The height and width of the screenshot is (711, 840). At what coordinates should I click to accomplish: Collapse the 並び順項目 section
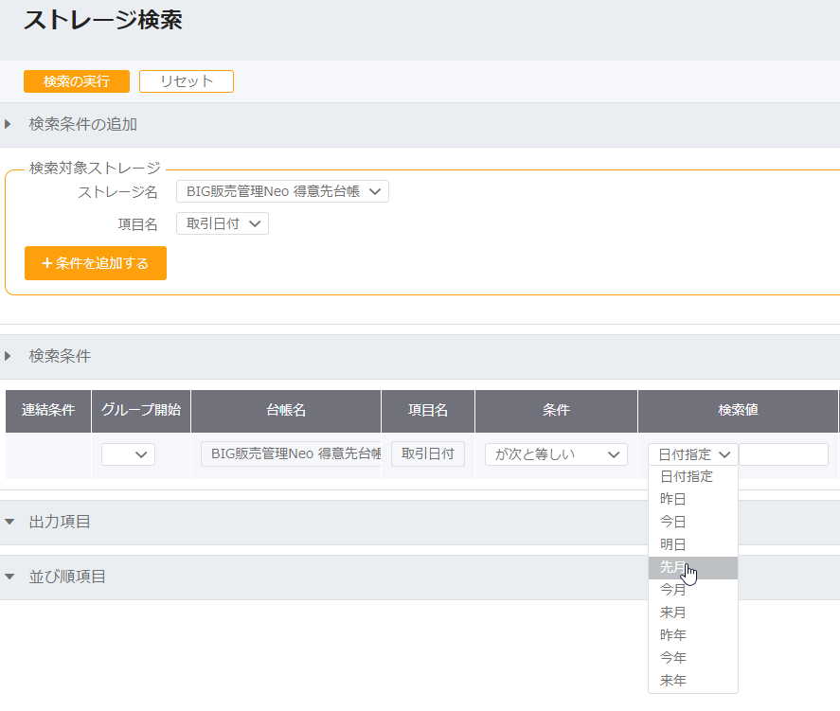pyautogui.click(x=67, y=577)
